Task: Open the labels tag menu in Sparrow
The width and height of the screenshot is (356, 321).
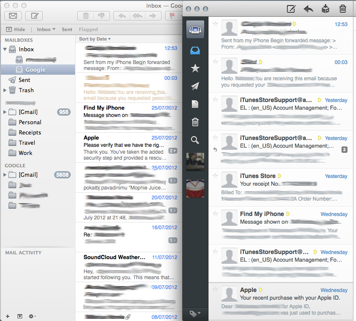Action: coord(195,314)
